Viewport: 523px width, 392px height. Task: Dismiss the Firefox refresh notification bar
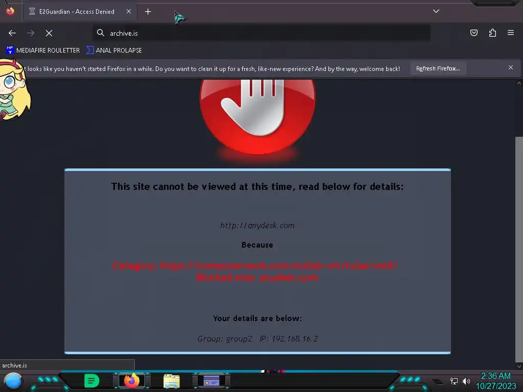tap(511, 68)
